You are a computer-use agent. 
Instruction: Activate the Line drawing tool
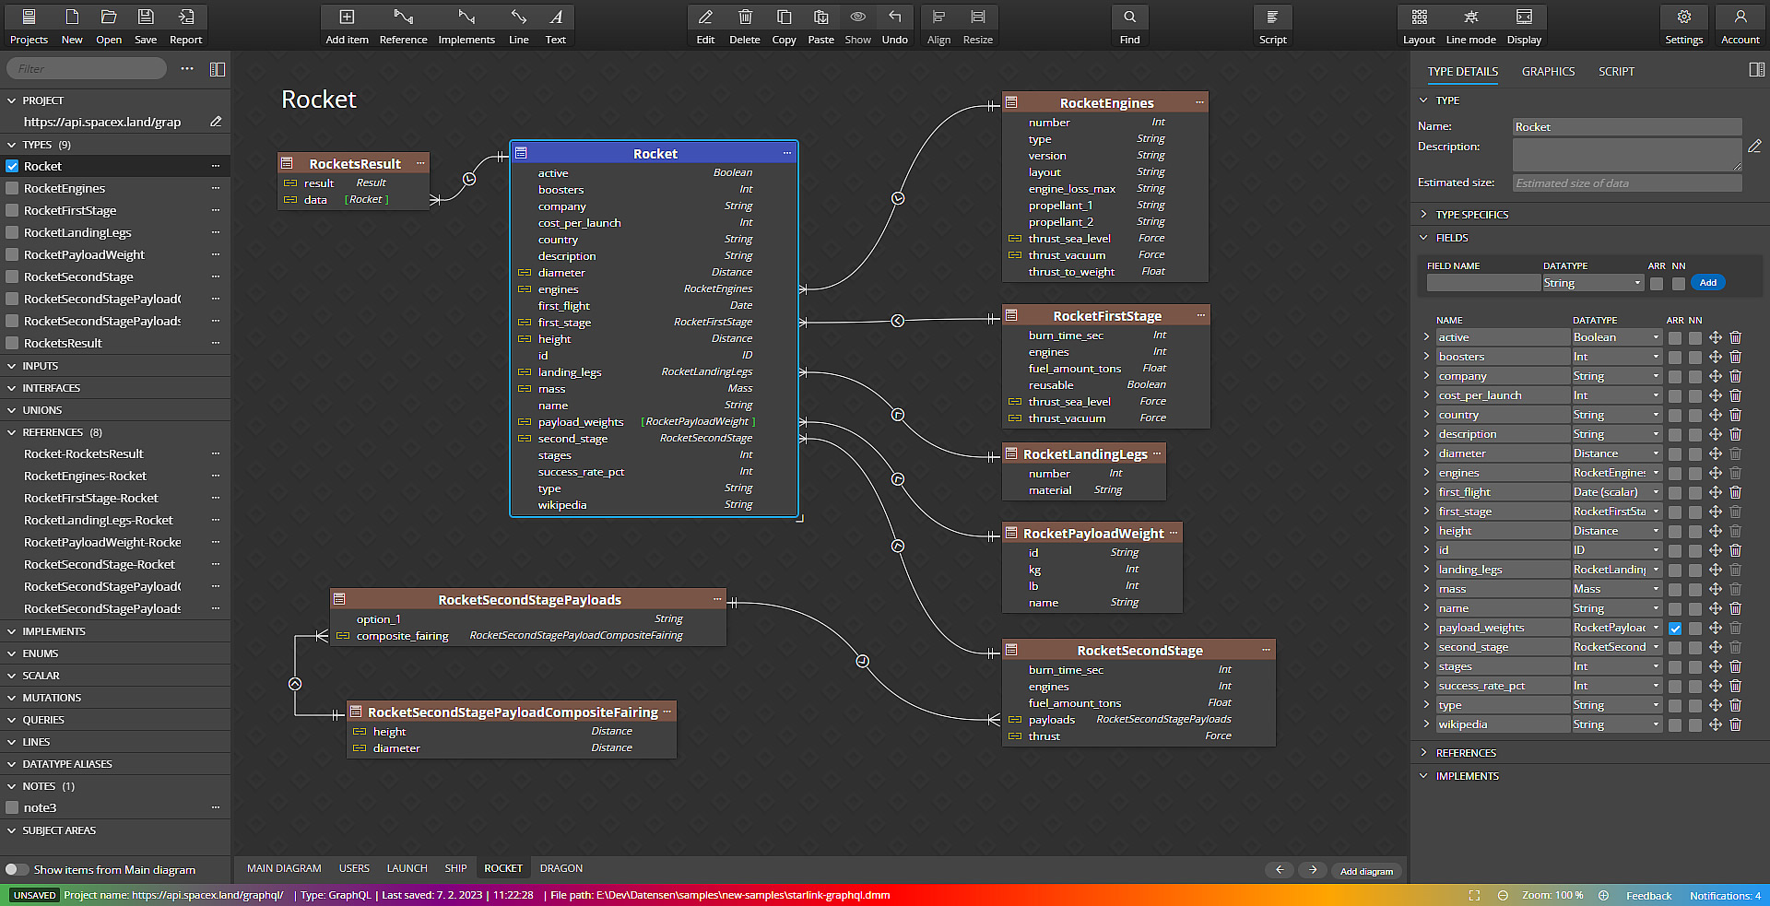[x=518, y=25]
